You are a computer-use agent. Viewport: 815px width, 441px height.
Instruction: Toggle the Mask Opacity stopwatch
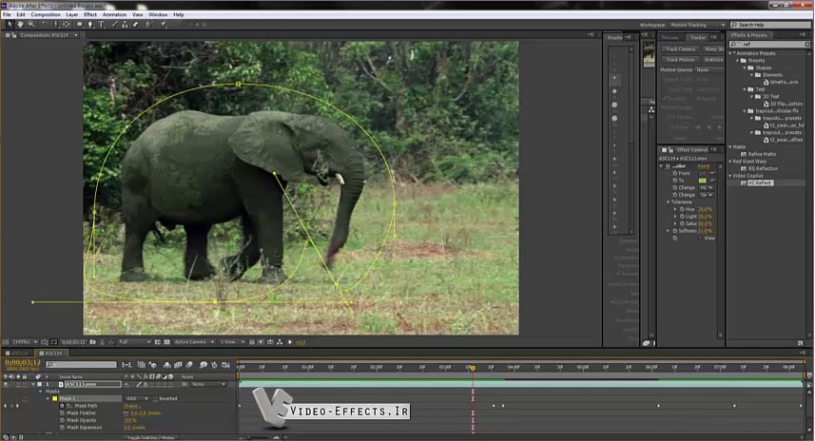63,420
